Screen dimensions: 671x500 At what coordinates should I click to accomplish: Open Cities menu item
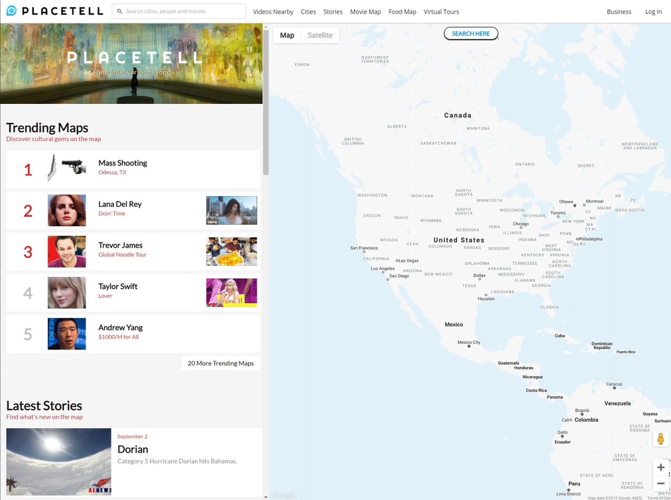coord(308,12)
